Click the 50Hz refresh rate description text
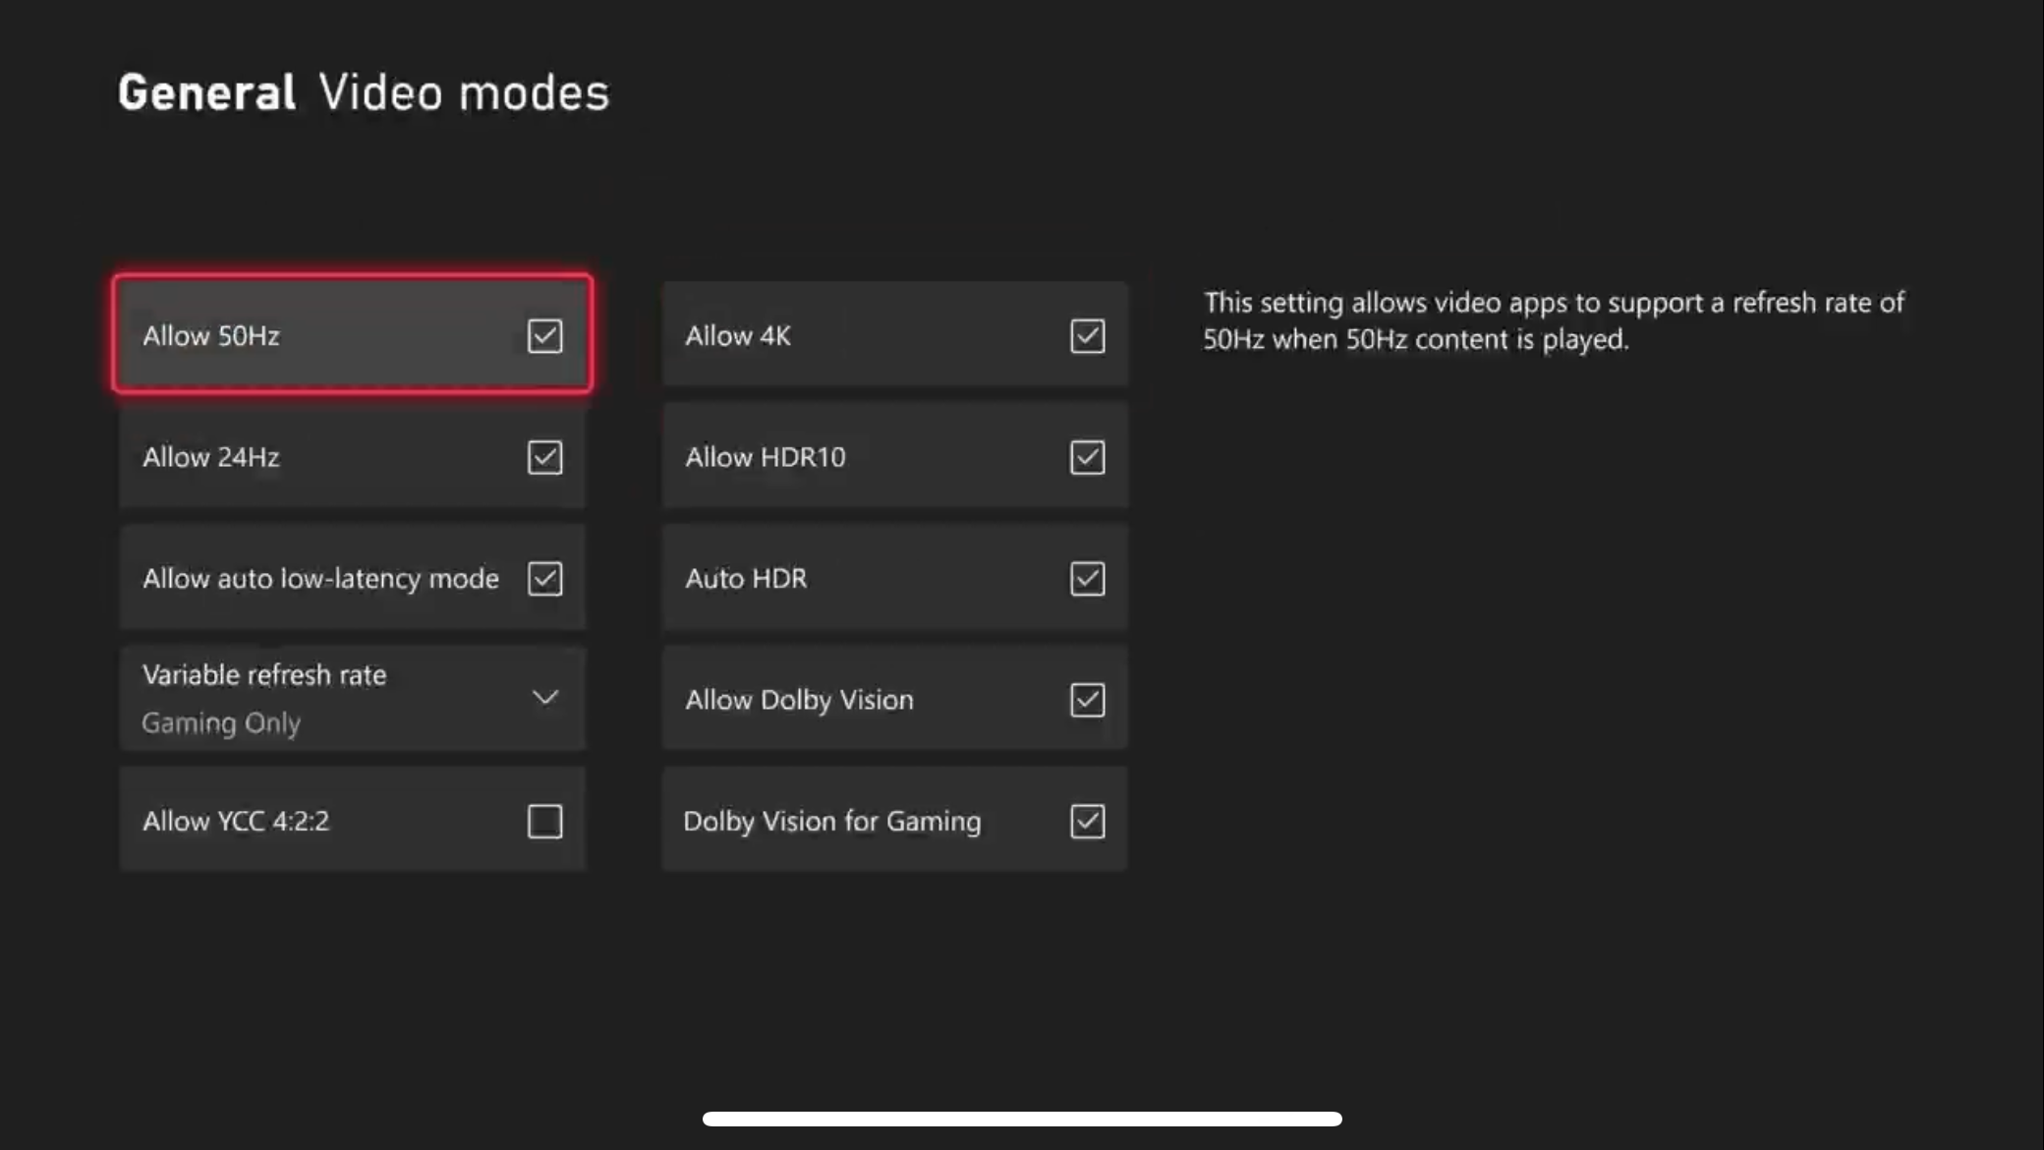The height and width of the screenshot is (1150, 2044). [1553, 320]
